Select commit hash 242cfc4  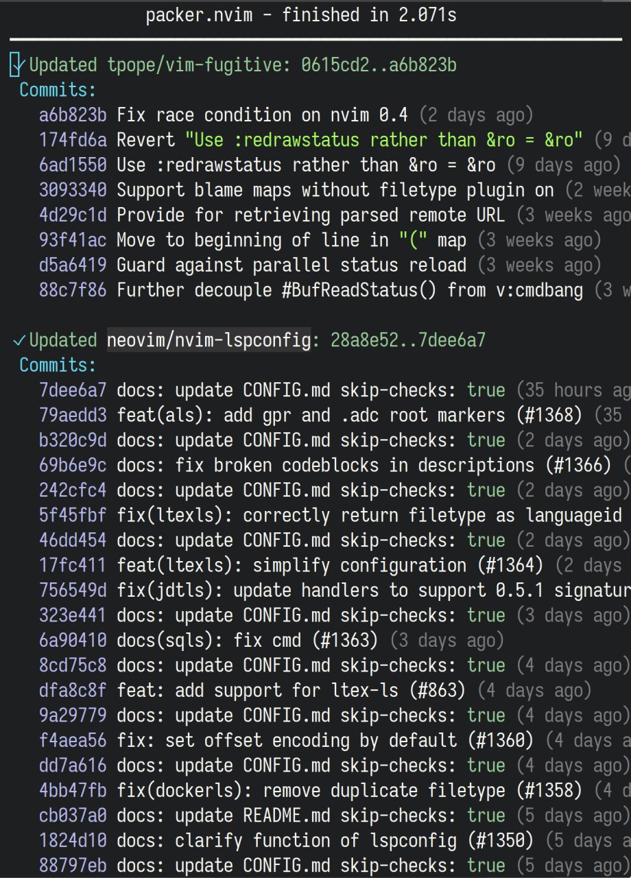(x=73, y=490)
